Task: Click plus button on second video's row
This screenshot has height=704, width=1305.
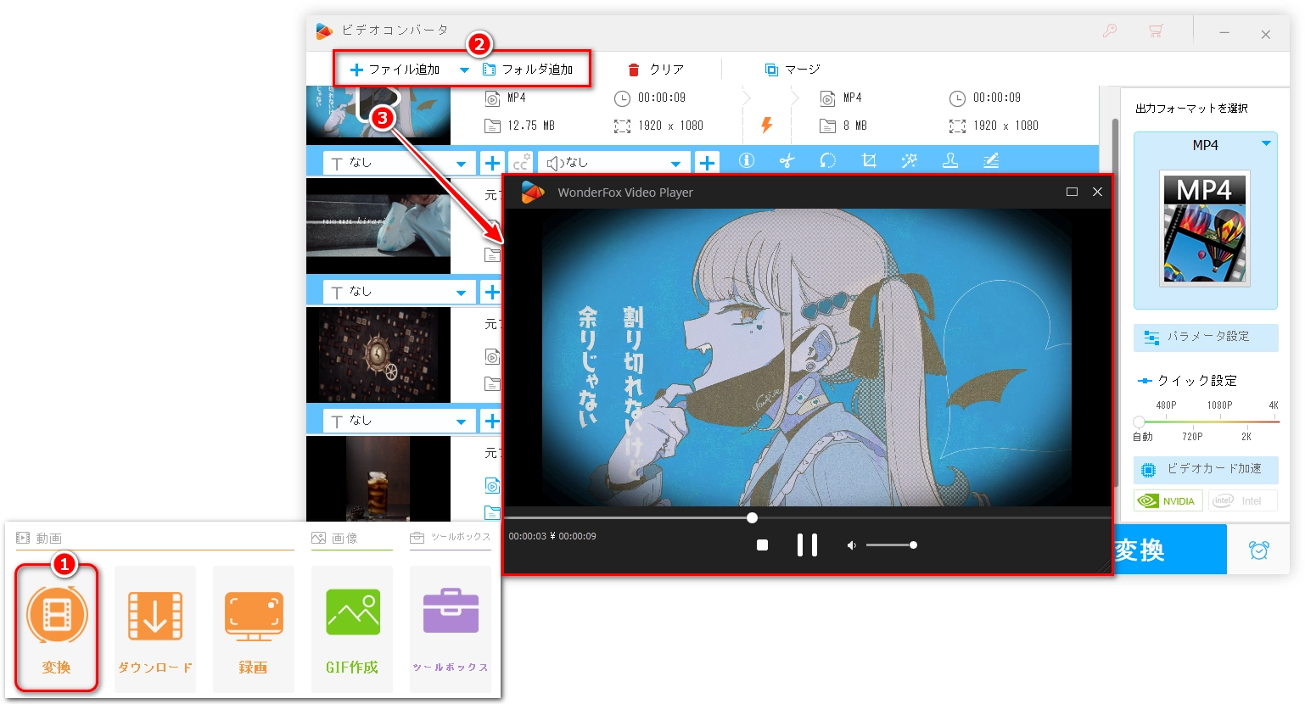Action: (492, 292)
